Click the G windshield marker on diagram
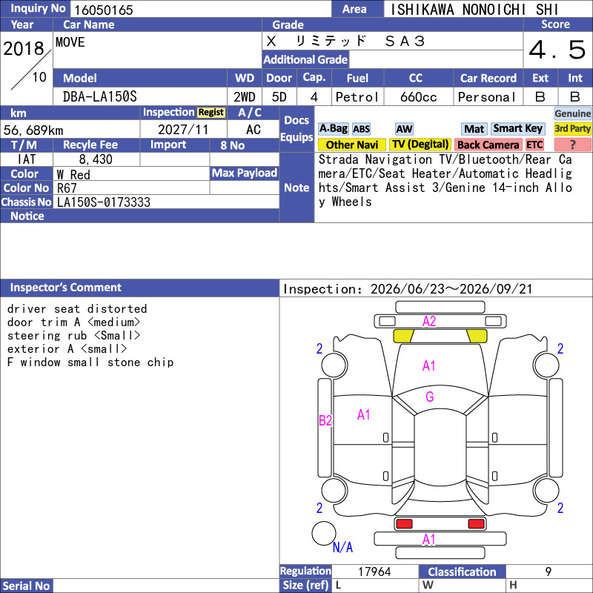This screenshot has height=593, width=593. (x=430, y=397)
